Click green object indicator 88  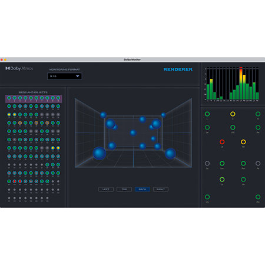(x=47, y=165)
